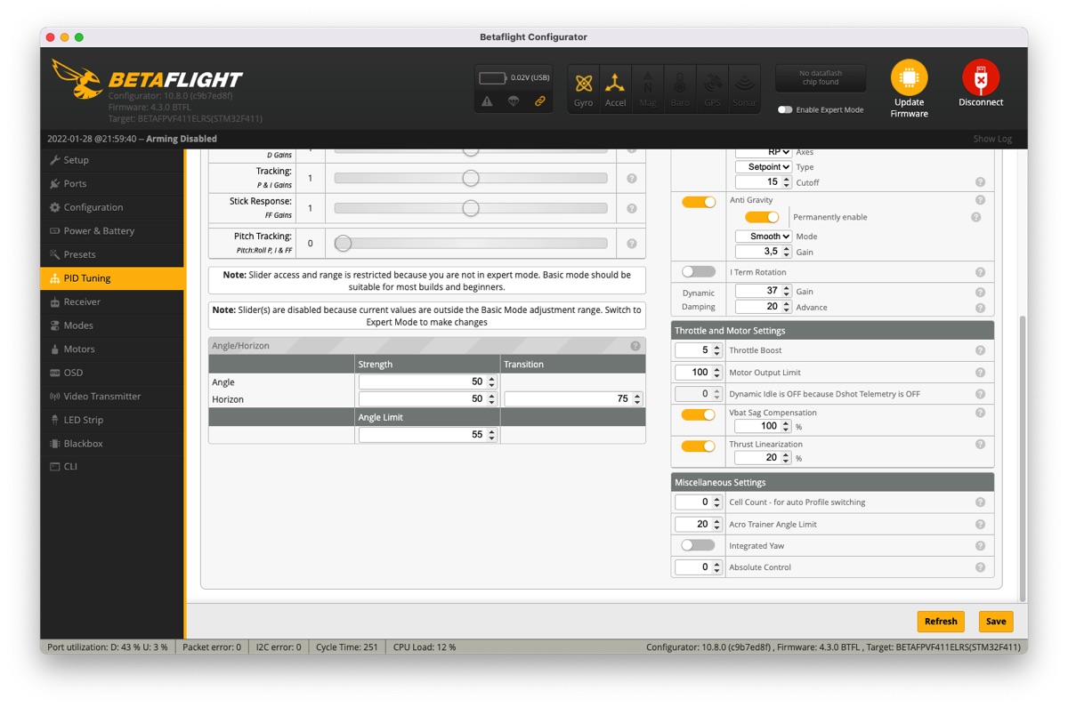The image size is (1068, 707).
Task: Click stepper for Angle Strength value
Action: pyautogui.click(x=492, y=382)
